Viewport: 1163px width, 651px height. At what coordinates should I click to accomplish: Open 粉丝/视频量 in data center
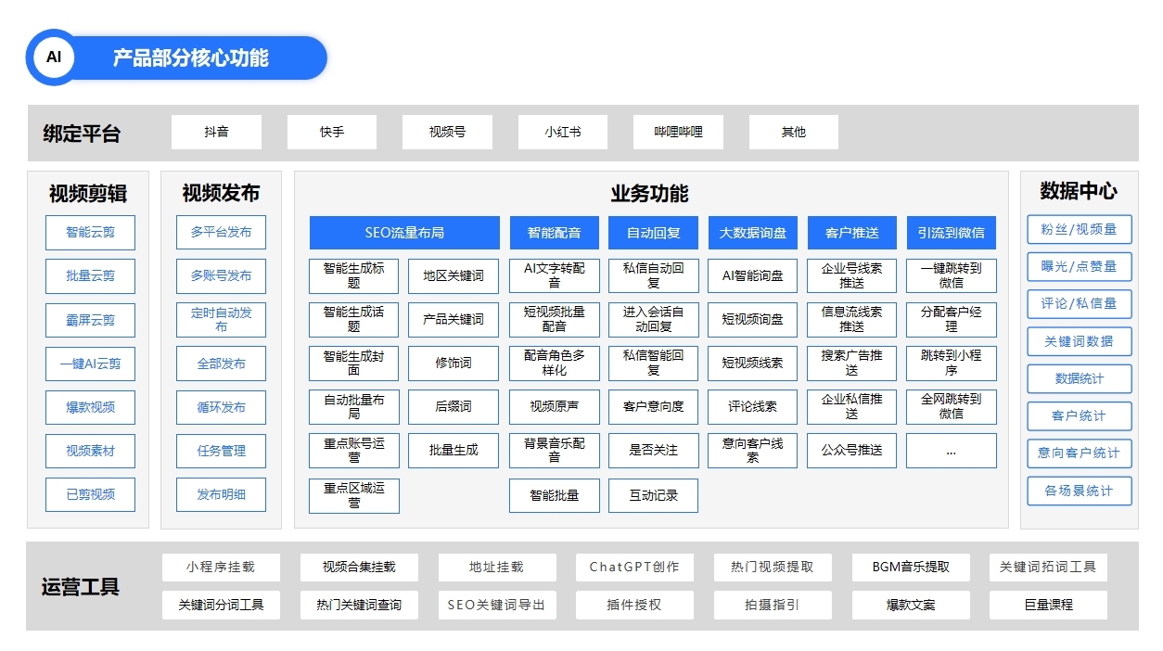(x=1079, y=229)
